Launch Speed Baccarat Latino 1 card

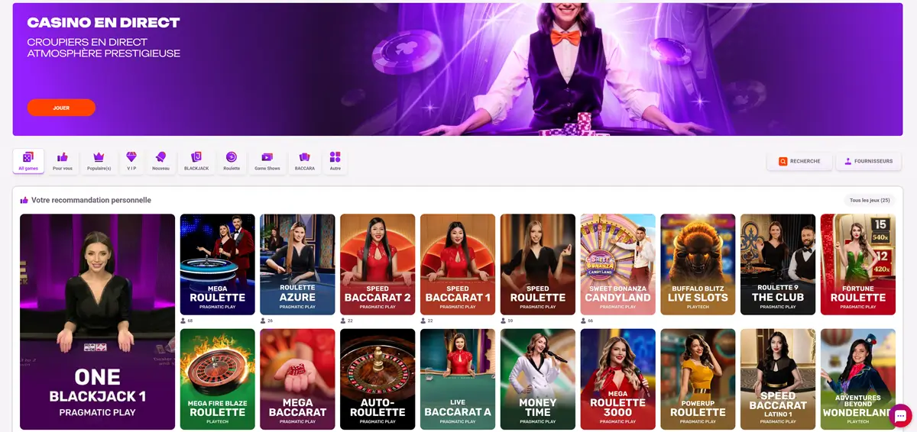(778, 379)
